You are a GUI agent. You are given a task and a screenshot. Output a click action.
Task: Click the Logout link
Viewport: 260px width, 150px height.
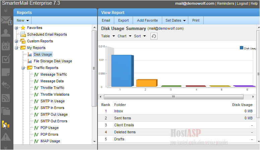(x=242, y=3)
